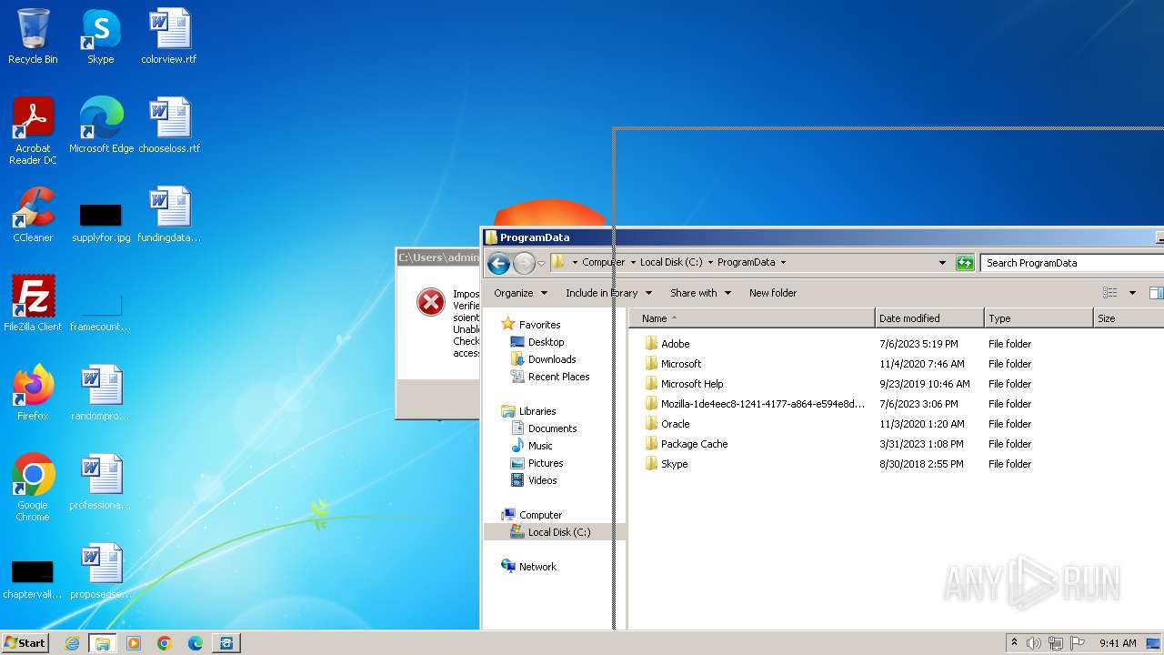Launch CCleaner desktop shortcut
This screenshot has width=1164, height=655.
(33, 215)
